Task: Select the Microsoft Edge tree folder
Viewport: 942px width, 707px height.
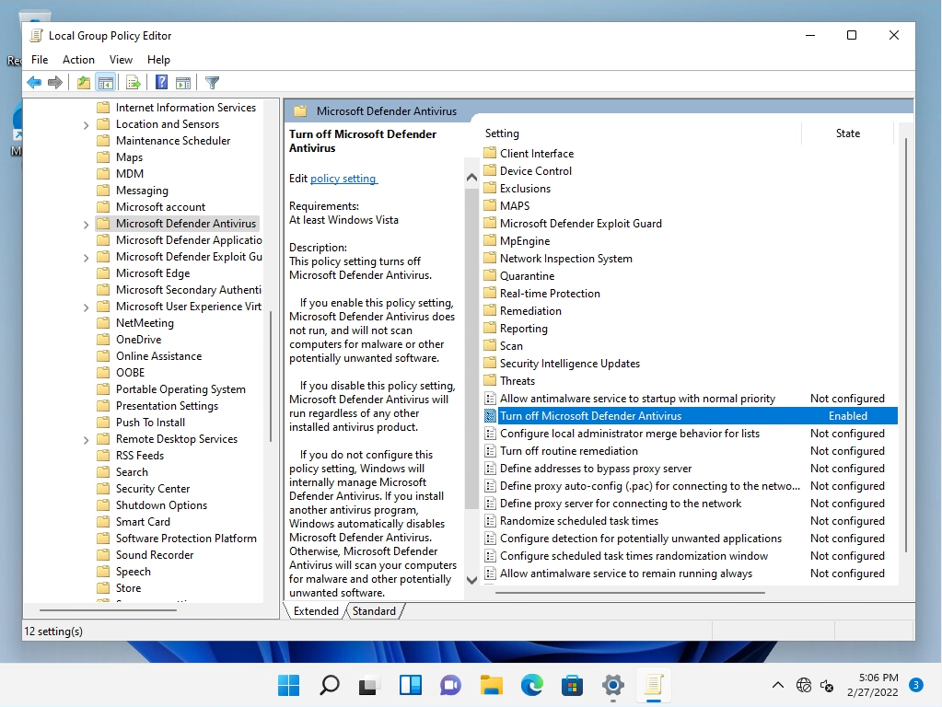Action: pos(153,273)
